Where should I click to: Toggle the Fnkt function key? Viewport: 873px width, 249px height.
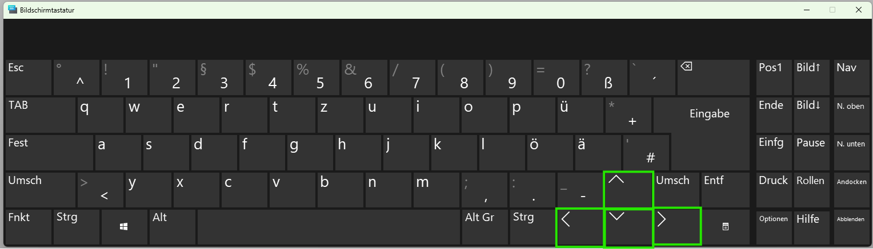tap(29, 227)
